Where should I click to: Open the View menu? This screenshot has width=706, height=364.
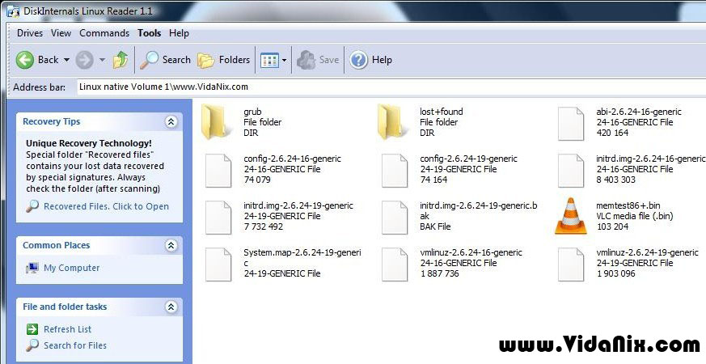coord(61,33)
